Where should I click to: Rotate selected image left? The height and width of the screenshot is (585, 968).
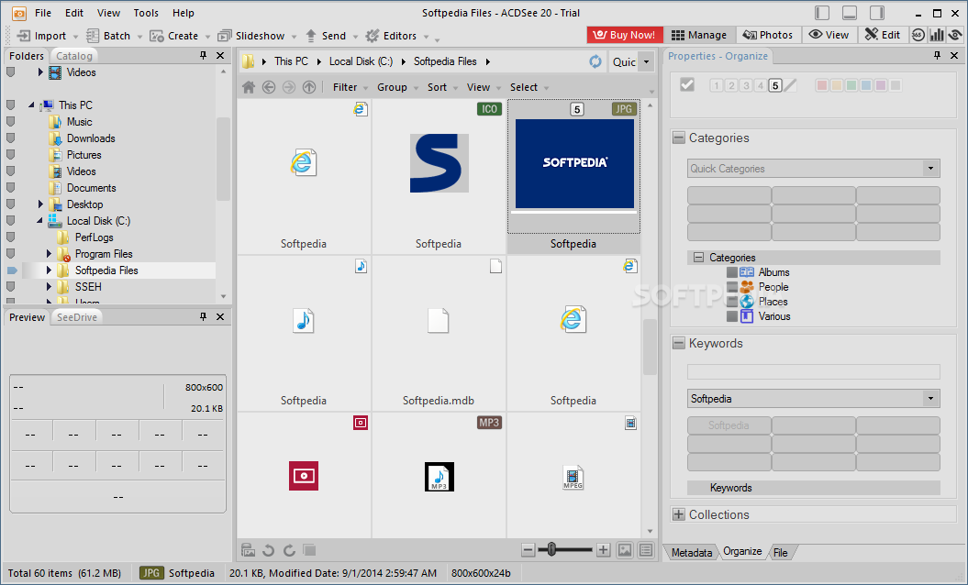(x=268, y=550)
